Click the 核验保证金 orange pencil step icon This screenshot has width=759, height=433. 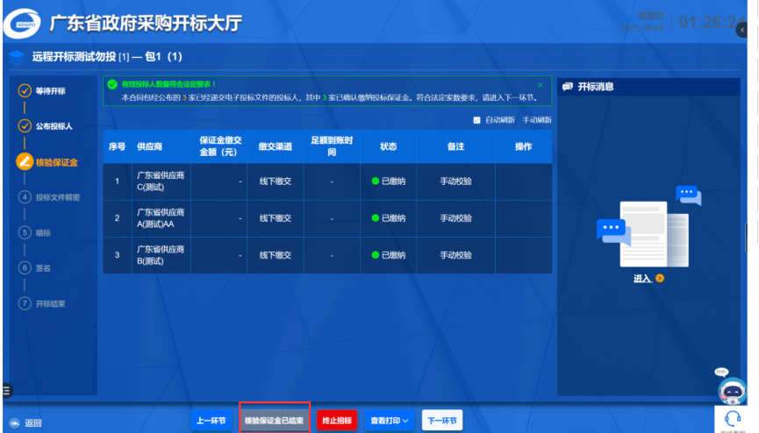click(x=24, y=161)
